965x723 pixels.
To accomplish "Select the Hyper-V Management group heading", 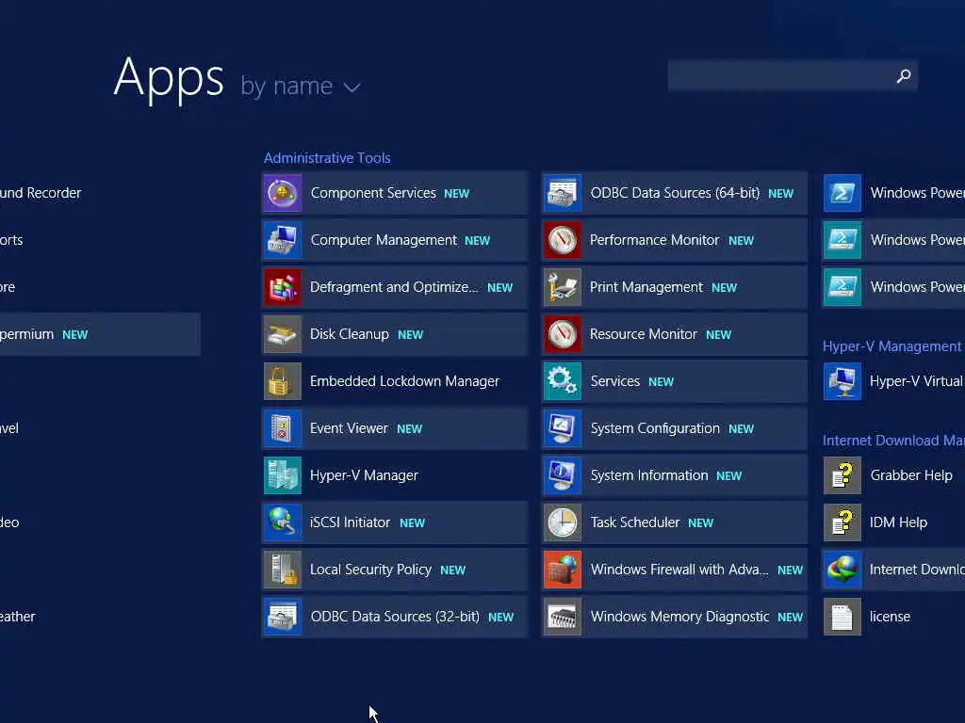I will [892, 346].
